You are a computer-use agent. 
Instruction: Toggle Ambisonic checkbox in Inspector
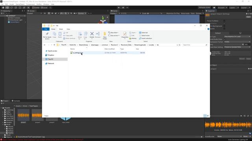coord(224,29)
